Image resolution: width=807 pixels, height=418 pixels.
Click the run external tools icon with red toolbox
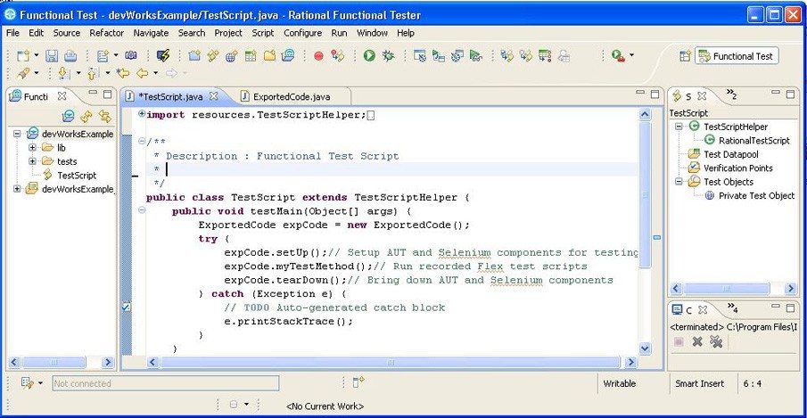tap(618, 55)
